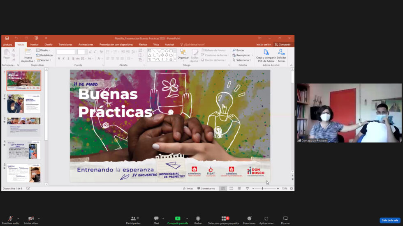Click the Grabar record icon in Zoom
This screenshot has height=226, width=403.
click(x=198, y=219)
